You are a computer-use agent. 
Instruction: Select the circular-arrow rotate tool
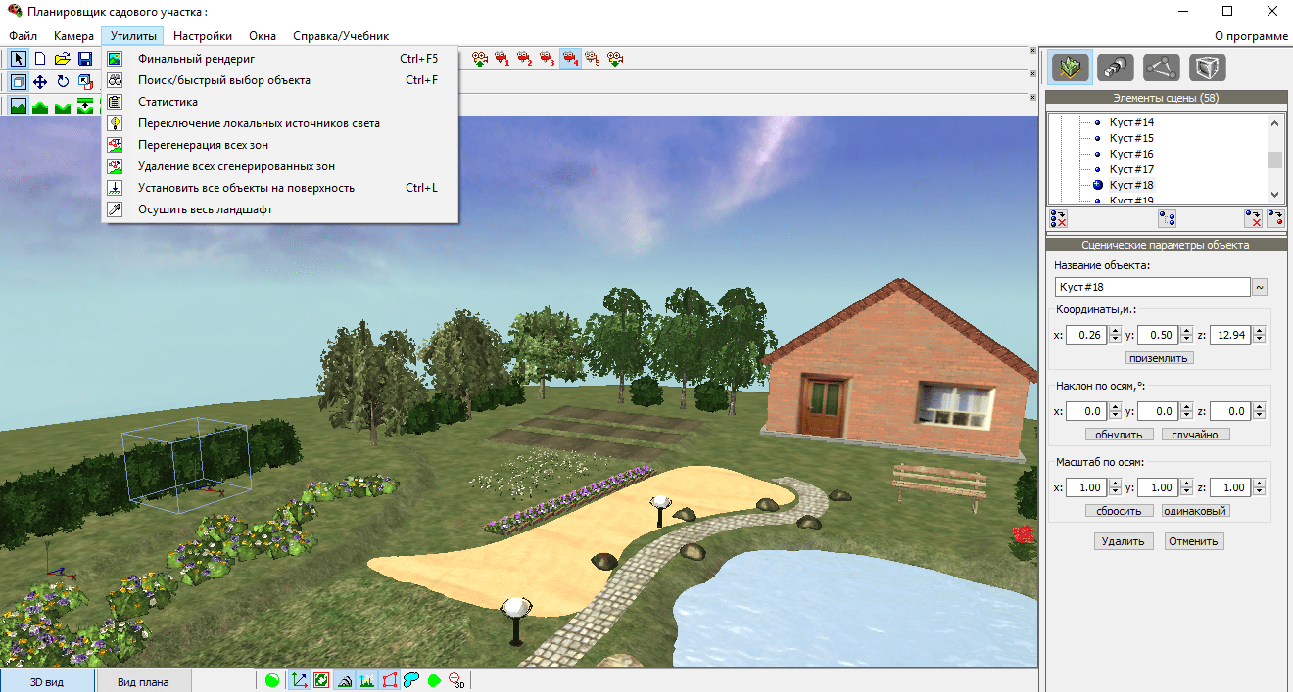click(x=63, y=82)
